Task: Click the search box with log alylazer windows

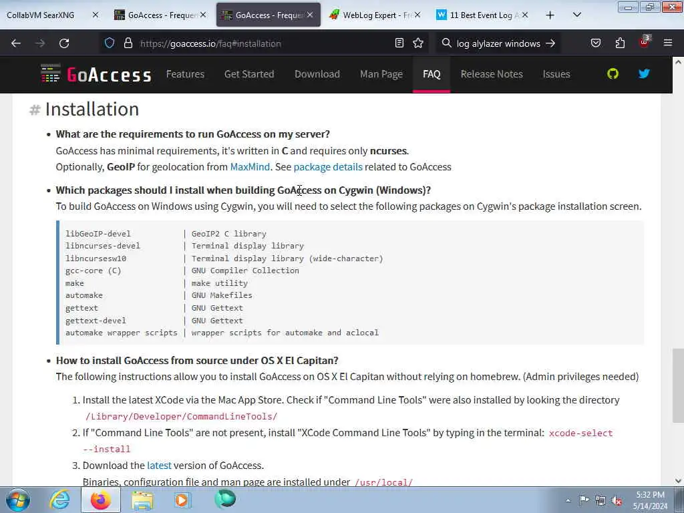Action: tap(498, 43)
